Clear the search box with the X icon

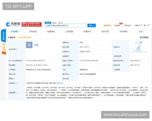(86, 25)
